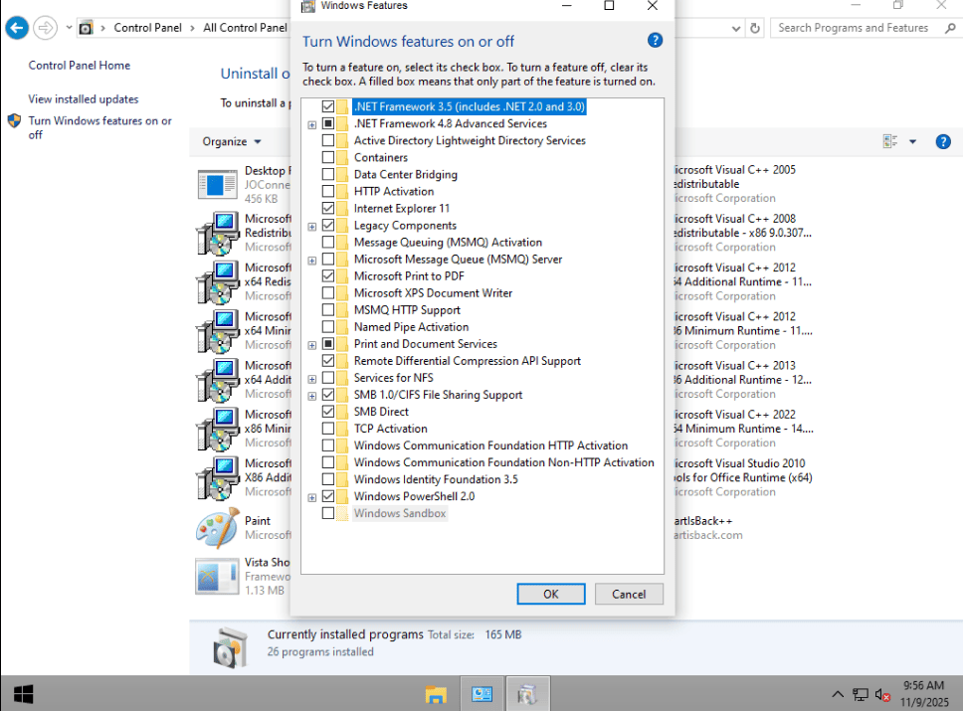Image resolution: width=963 pixels, height=711 pixels.
Task: Click Control Panel breadcrumb item
Action: pyautogui.click(x=147, y=28)
